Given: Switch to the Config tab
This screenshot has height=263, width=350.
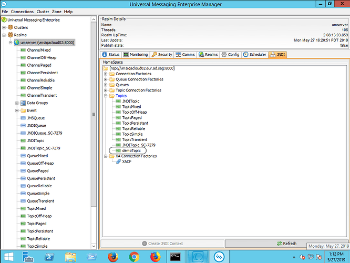Looking at the screenshot, I should tap(230, 55).
